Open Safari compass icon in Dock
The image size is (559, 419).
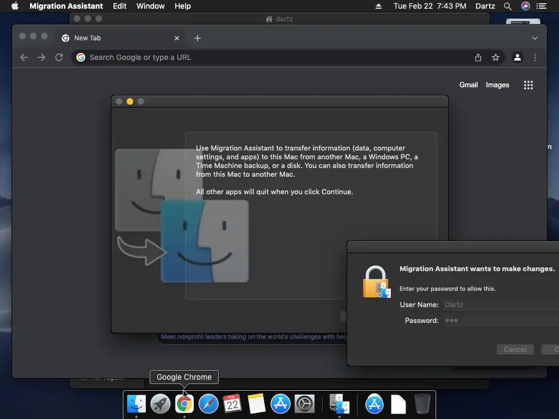click(x=208, y=404)
